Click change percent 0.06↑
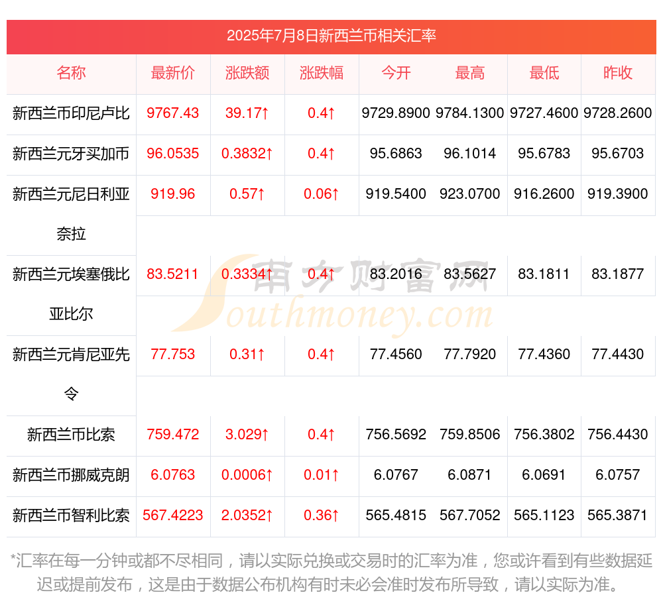This screenshot has height=605, width=663. pos(322,194)
